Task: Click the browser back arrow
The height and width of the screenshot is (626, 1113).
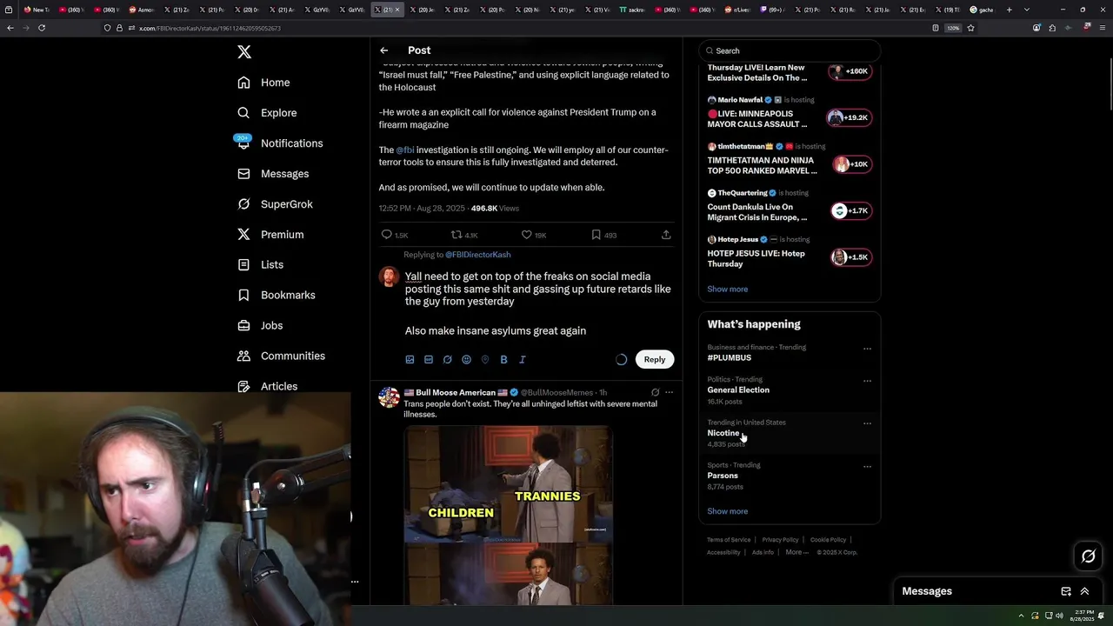Action: pos(10,28)
